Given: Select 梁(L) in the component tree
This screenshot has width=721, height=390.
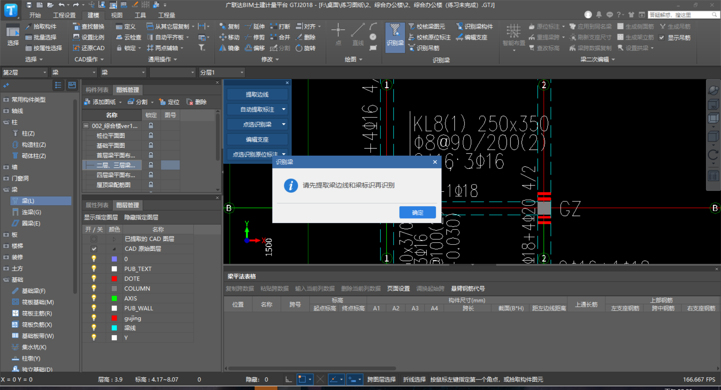Looking at the screenshot, I should (x=41, y=201).
